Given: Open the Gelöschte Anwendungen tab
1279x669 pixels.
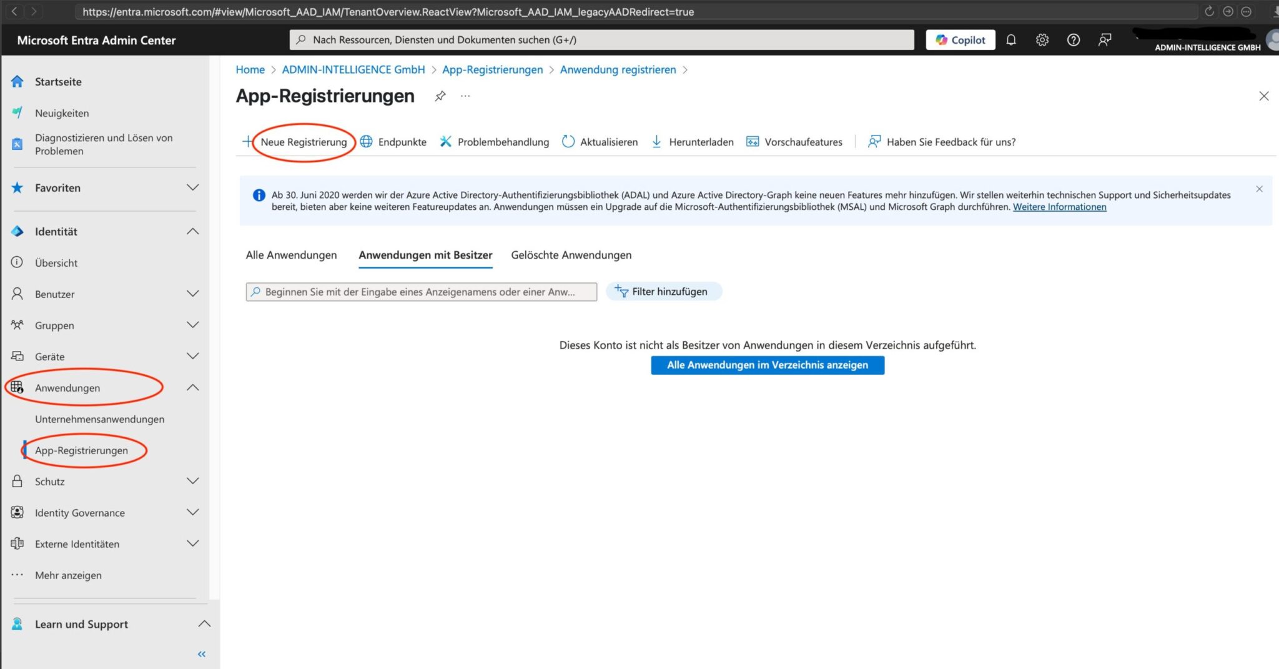Looking at the screenshot, I should [571, 255].
